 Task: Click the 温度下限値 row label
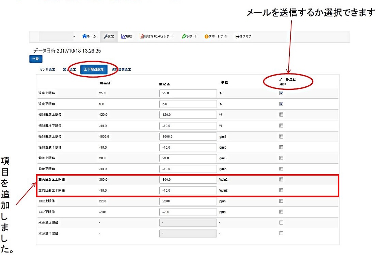47,104
